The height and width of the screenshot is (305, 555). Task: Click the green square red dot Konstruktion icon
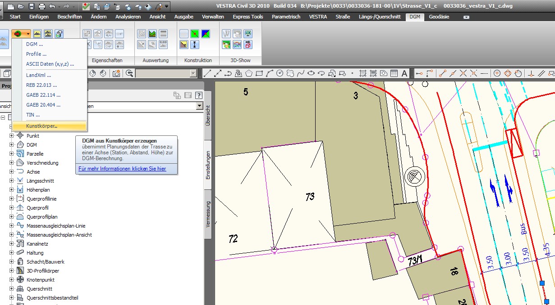[195, 34]
